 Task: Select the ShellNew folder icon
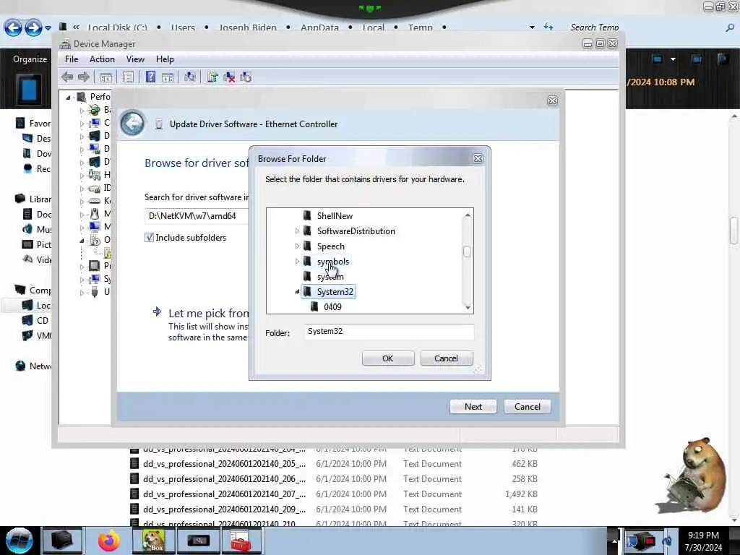[307, 215]
